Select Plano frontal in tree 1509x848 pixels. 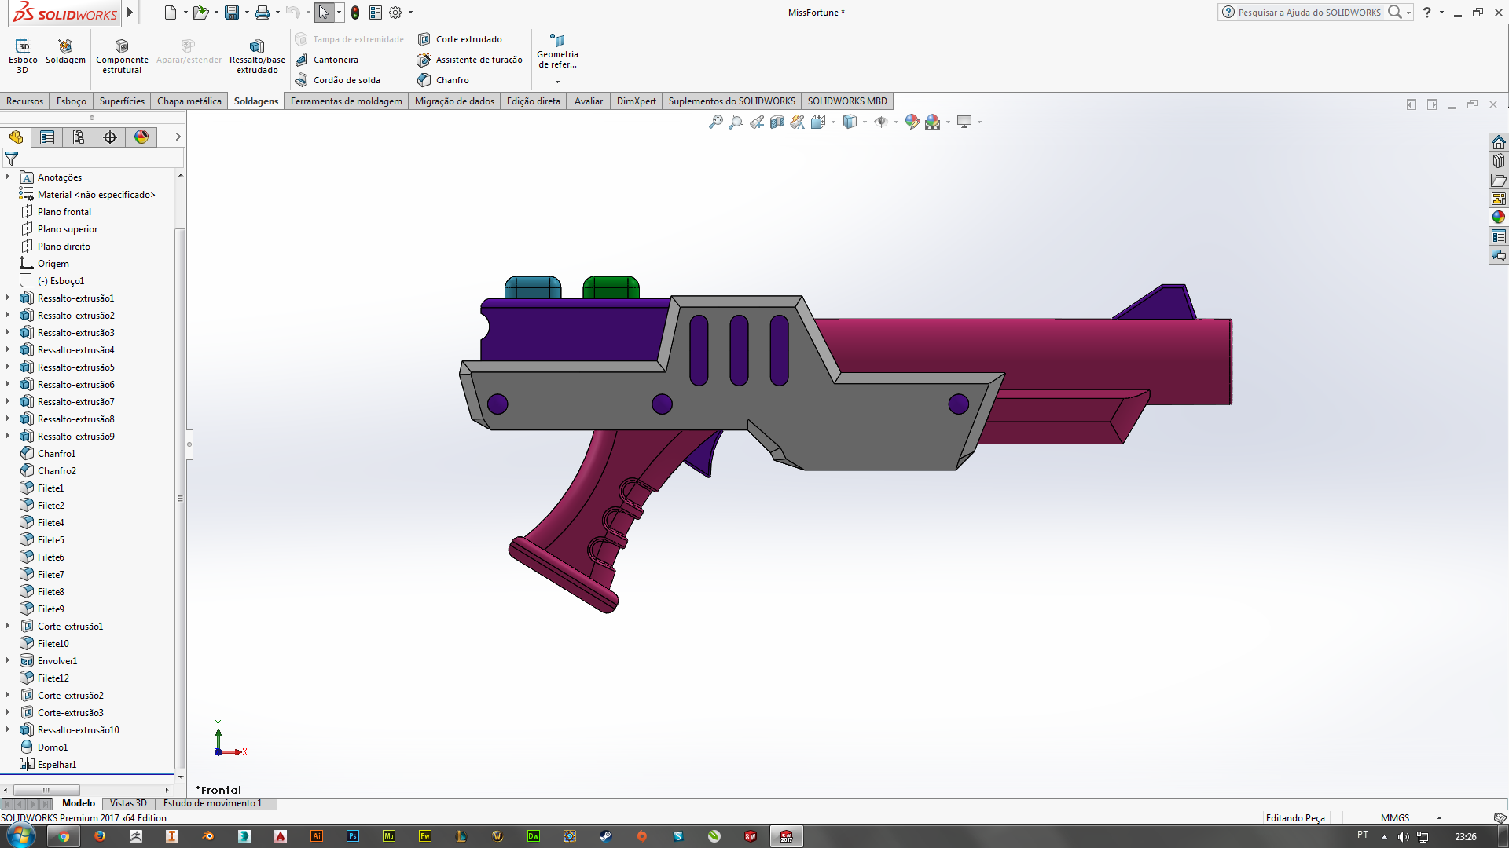point(64,212)
